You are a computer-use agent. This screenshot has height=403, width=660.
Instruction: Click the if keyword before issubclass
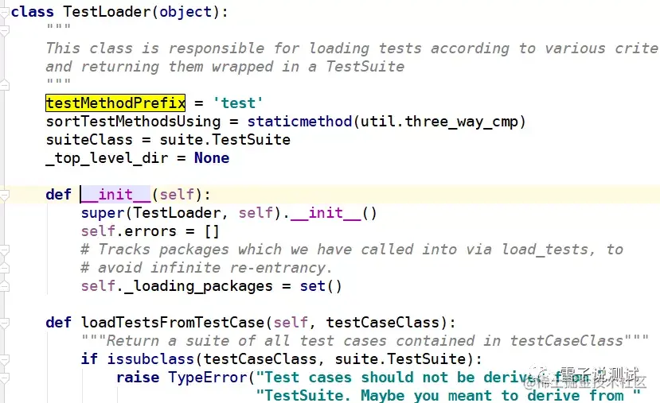(89, 359)
